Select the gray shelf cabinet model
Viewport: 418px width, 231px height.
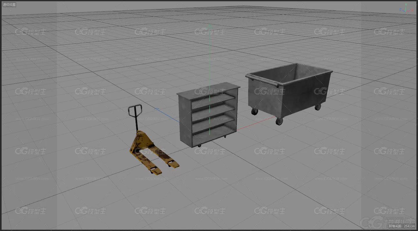pyautogui.click(x=208, y=115)
